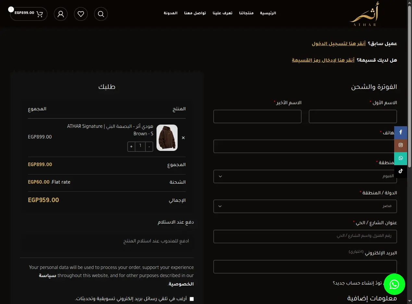The image size is (412, 304).
Task: Click the الاسم الأخير last name field
Action: click(x=257, y=116)
